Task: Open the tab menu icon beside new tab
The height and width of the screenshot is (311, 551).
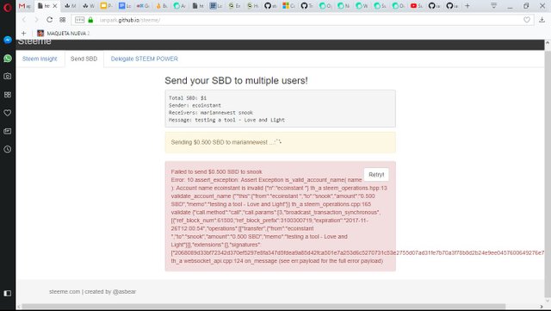Action: [493, 6]
